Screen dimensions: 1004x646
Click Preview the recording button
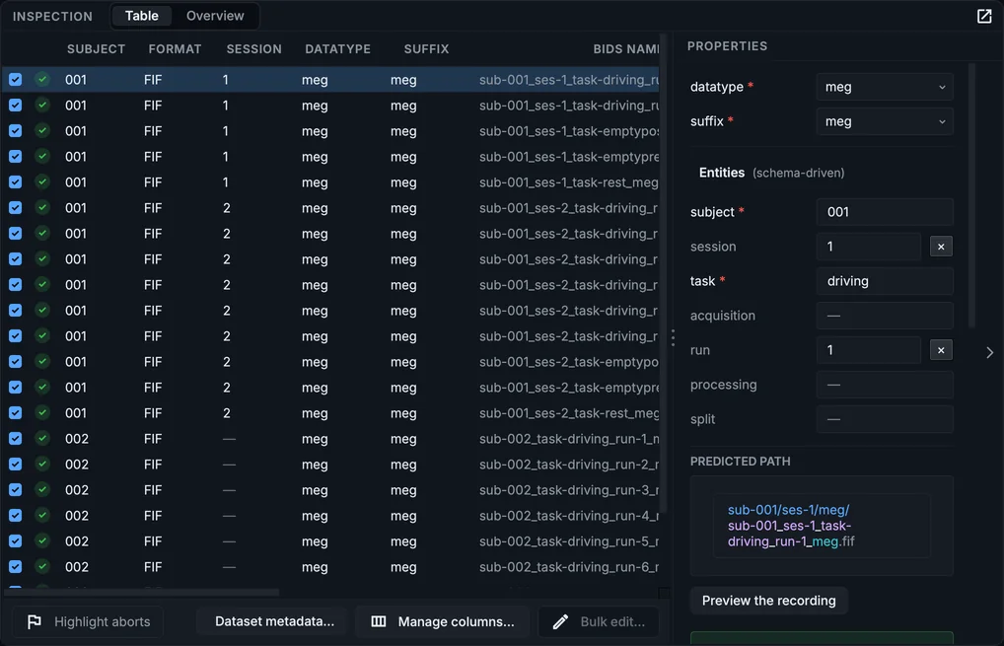pyautogui.click(x=768, y=601)
